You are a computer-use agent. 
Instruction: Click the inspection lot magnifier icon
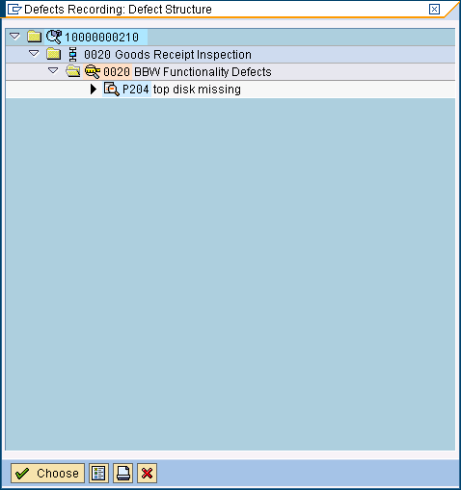[54, 37]
